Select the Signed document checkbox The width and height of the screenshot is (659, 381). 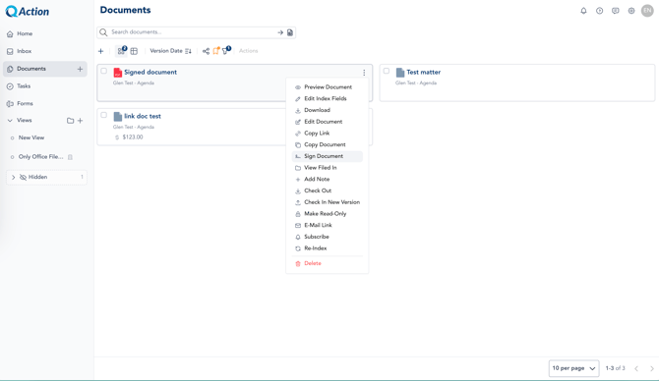coord(104,71)
